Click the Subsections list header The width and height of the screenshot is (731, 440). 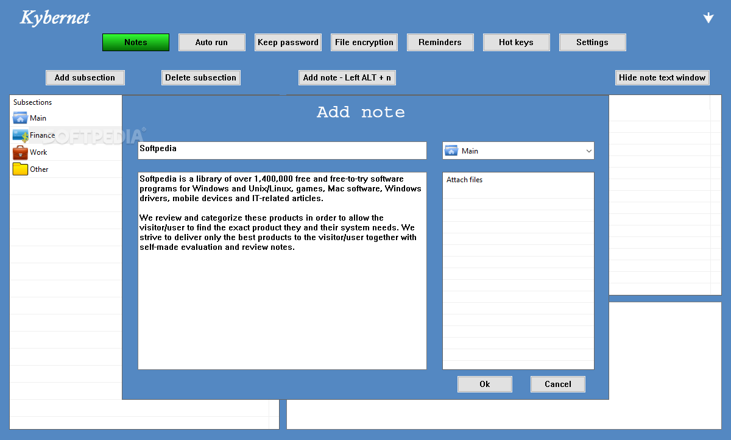[x=33, y=102]
